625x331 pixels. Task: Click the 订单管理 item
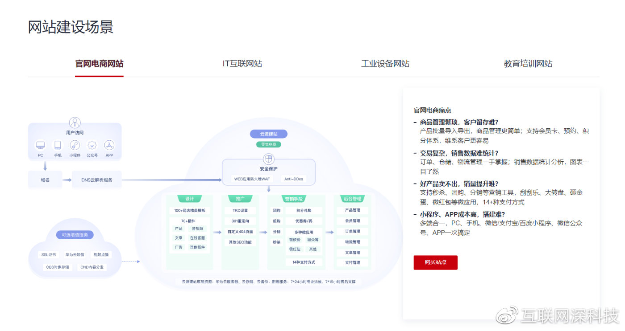tap(353, 232)
